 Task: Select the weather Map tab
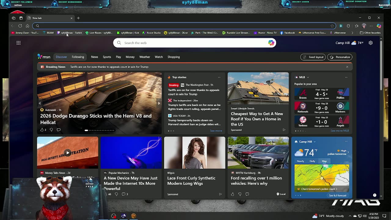tap(324, 161)
